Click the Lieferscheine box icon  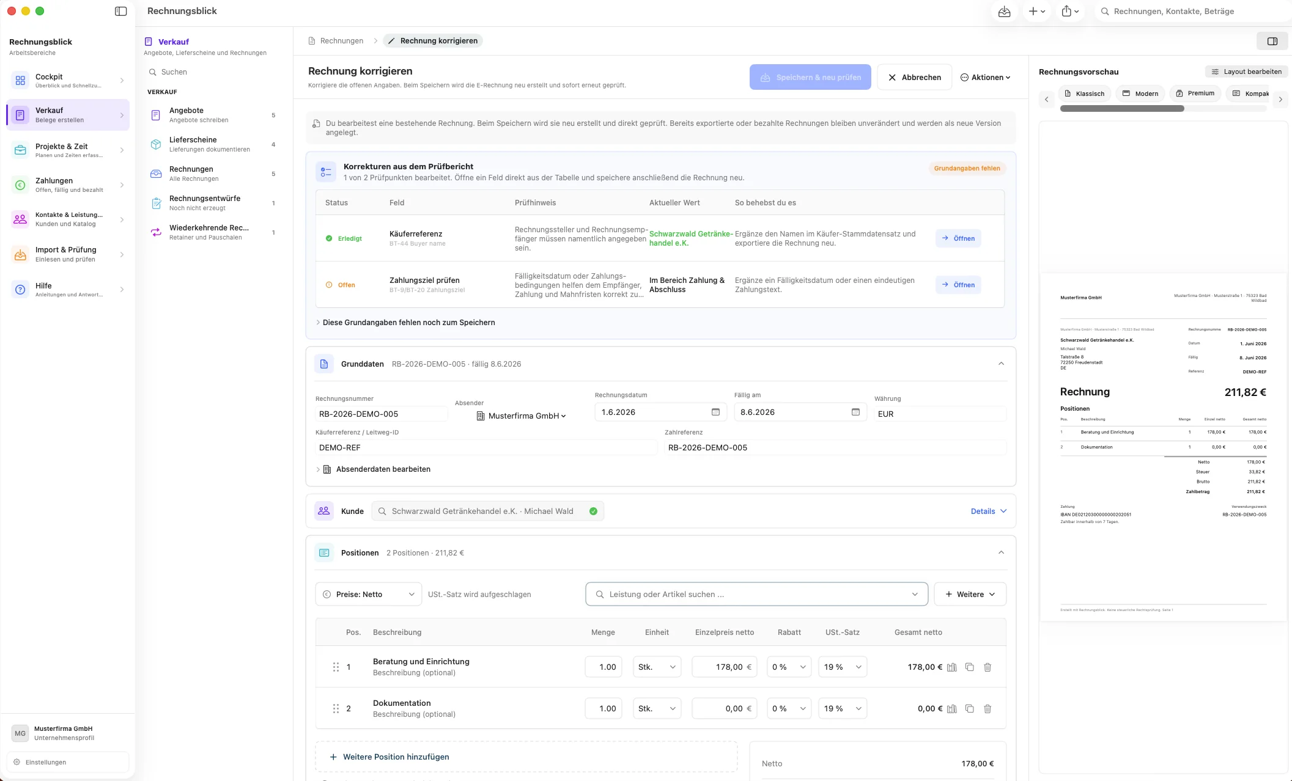coord(156,144)
